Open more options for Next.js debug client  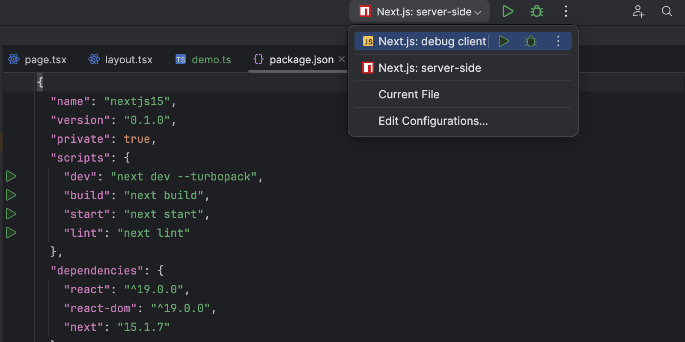(558, 41)
